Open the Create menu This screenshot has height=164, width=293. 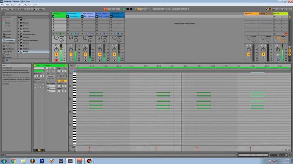14,5
